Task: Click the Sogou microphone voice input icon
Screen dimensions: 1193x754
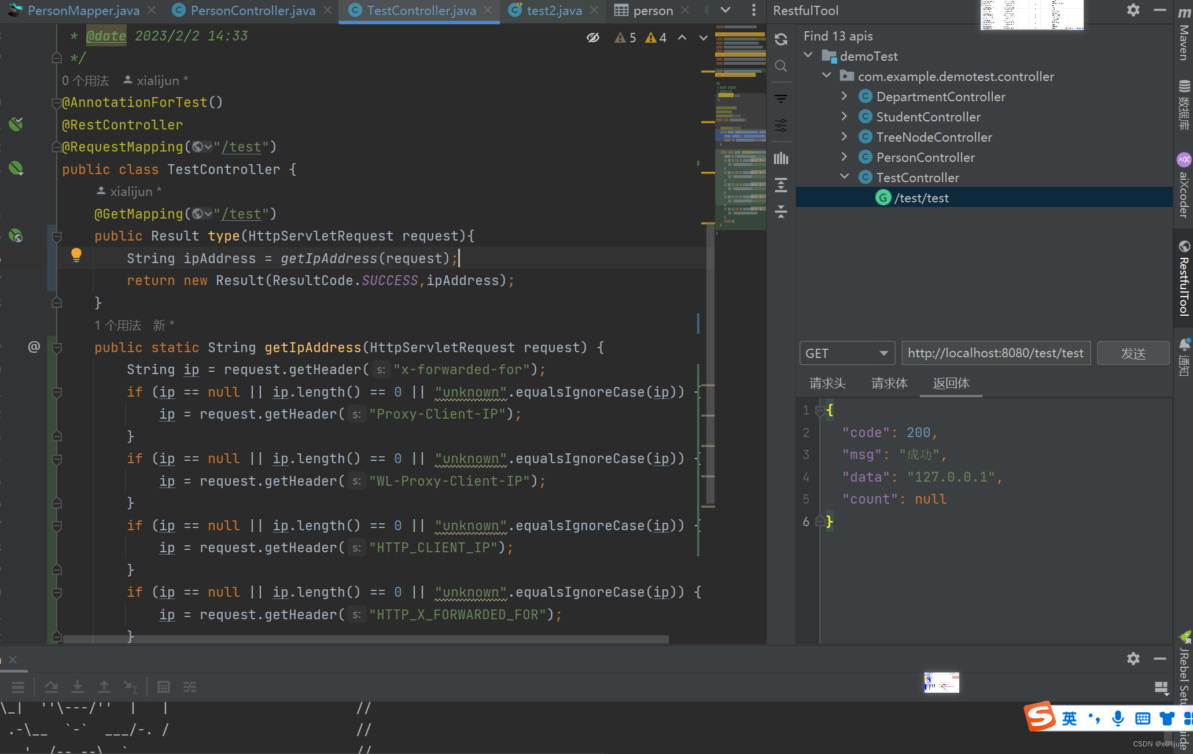Action: (1118, 719)
